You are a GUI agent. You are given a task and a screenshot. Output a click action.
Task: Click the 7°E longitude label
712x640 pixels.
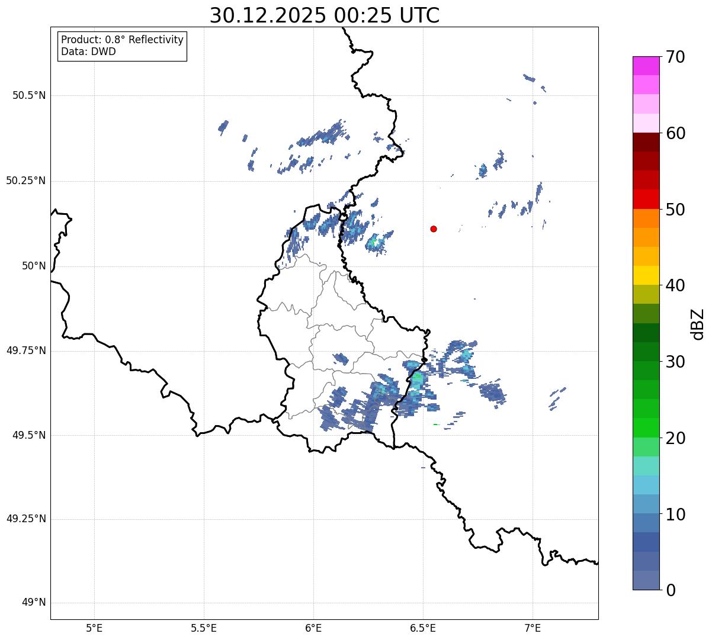[x=533, y=628]
